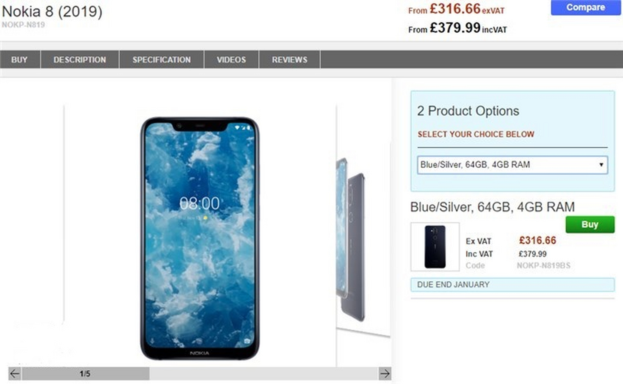Click the top £316.66 exVAT price

456,9
